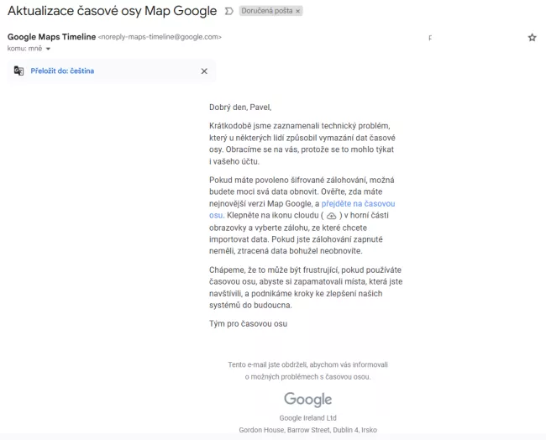Expand recipient details arrow beside komu: mně
The width and height of the screenshot is (546, 440).
(48, 49)
